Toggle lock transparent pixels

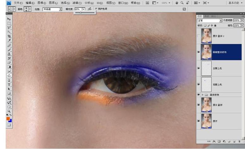tap(205, 25)
